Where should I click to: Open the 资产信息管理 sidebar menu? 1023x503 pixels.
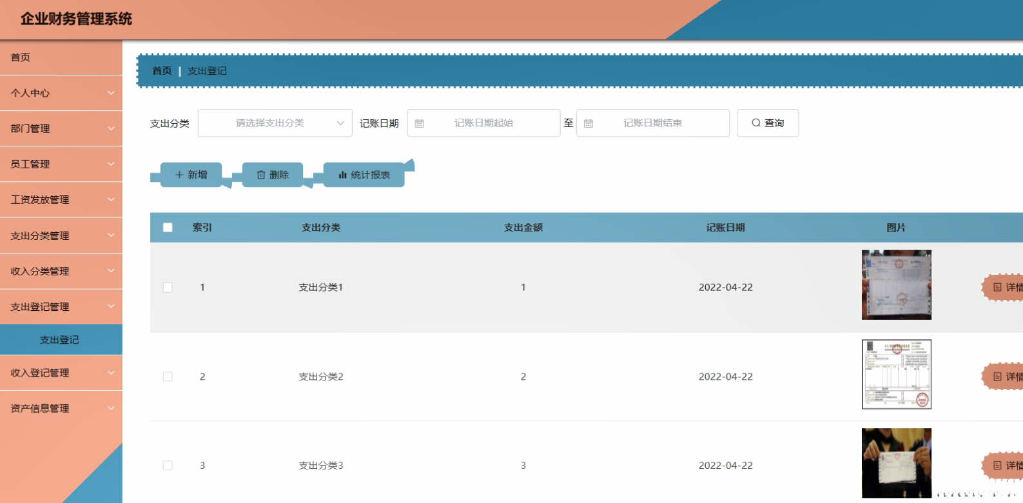61,408
